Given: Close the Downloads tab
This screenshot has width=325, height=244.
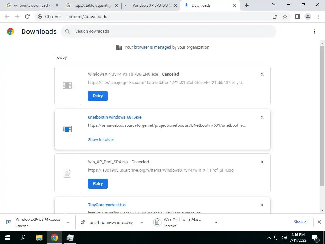Looking at the screenshot, I should pyautogui.click(x=235, y=5).
